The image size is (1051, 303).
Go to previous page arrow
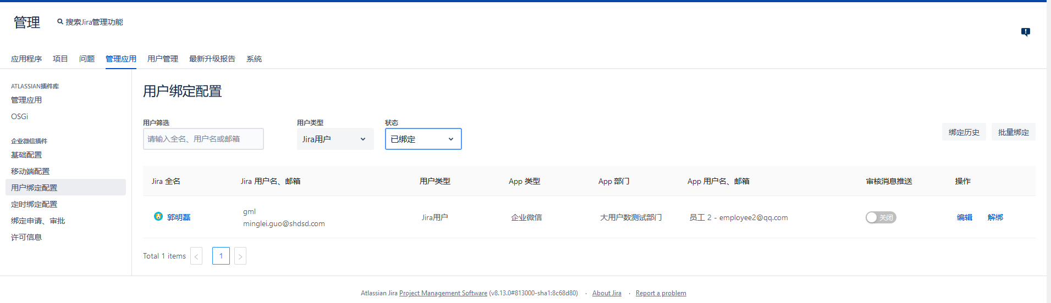(196, 256)
